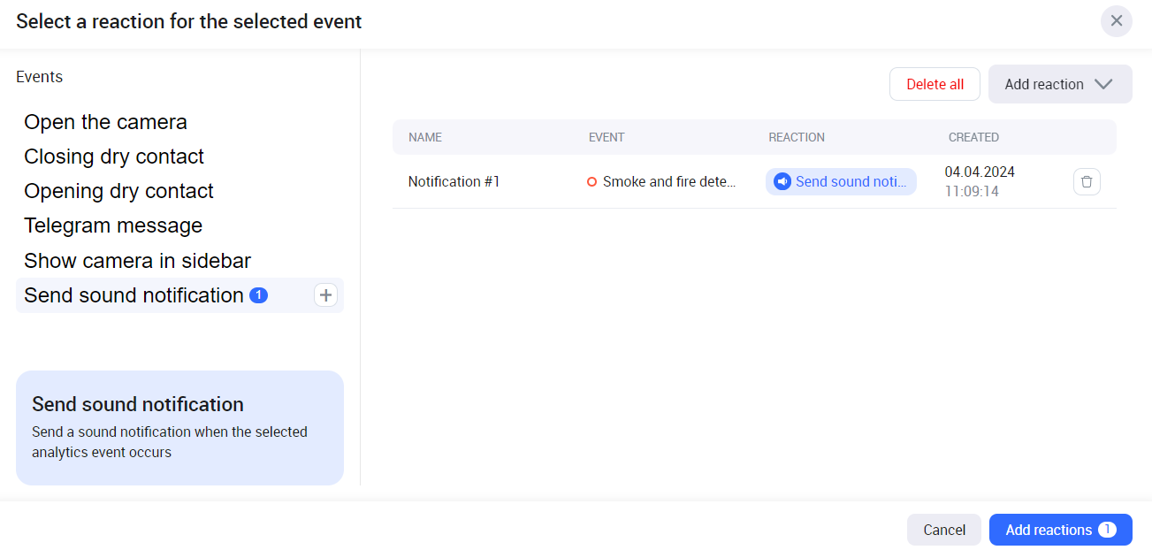Delete Notification #1 using the trash icon
This screenshot has height=550, width=1152.
1087,182
